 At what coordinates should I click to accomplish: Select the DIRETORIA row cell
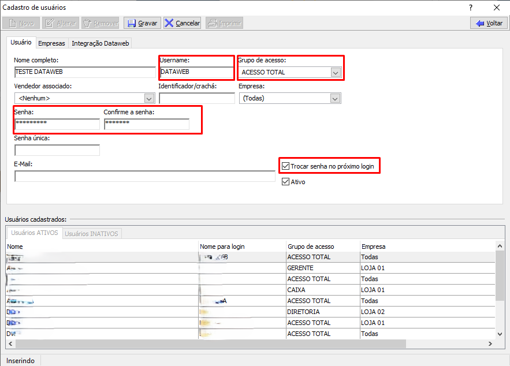point(323,312)
